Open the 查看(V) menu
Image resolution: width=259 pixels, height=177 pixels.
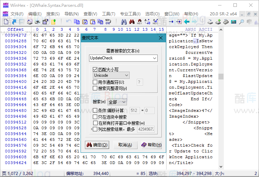[x=90, y=14]
